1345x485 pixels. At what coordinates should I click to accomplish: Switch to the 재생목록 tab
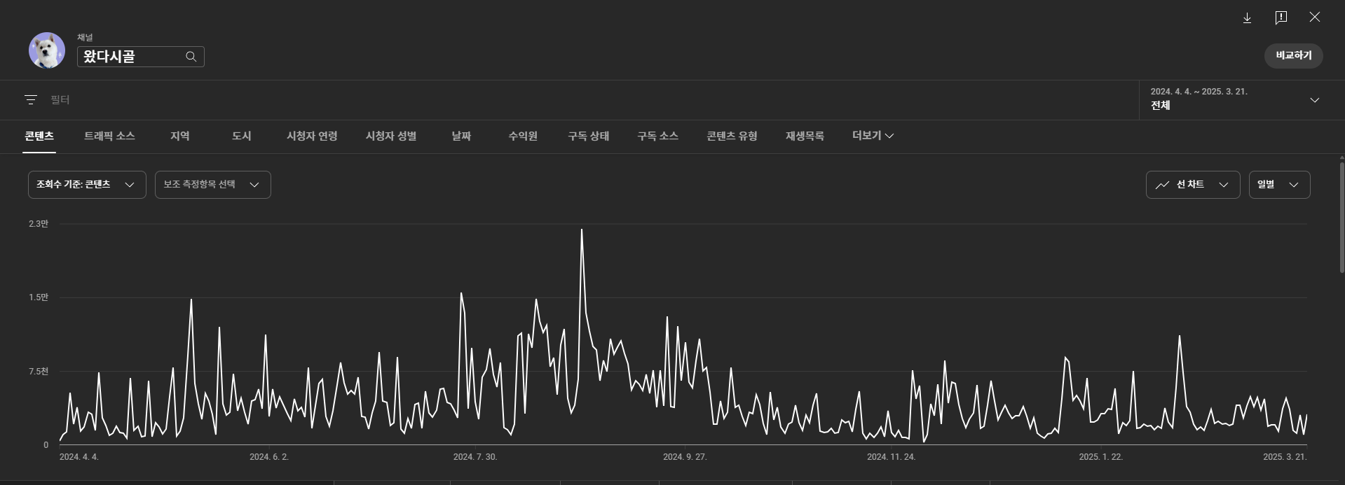pyautogui.click(x=805, y=136)
